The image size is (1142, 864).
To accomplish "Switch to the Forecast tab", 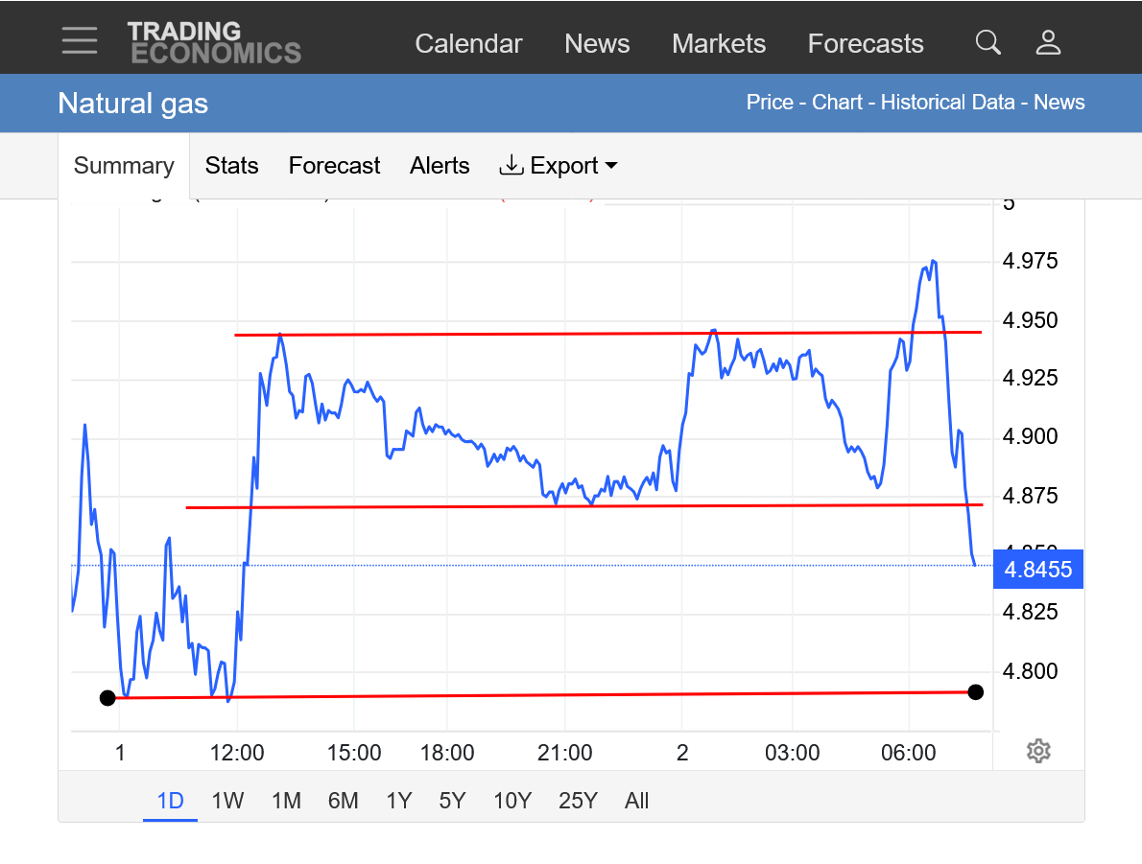I will click(x=334, y=166).
